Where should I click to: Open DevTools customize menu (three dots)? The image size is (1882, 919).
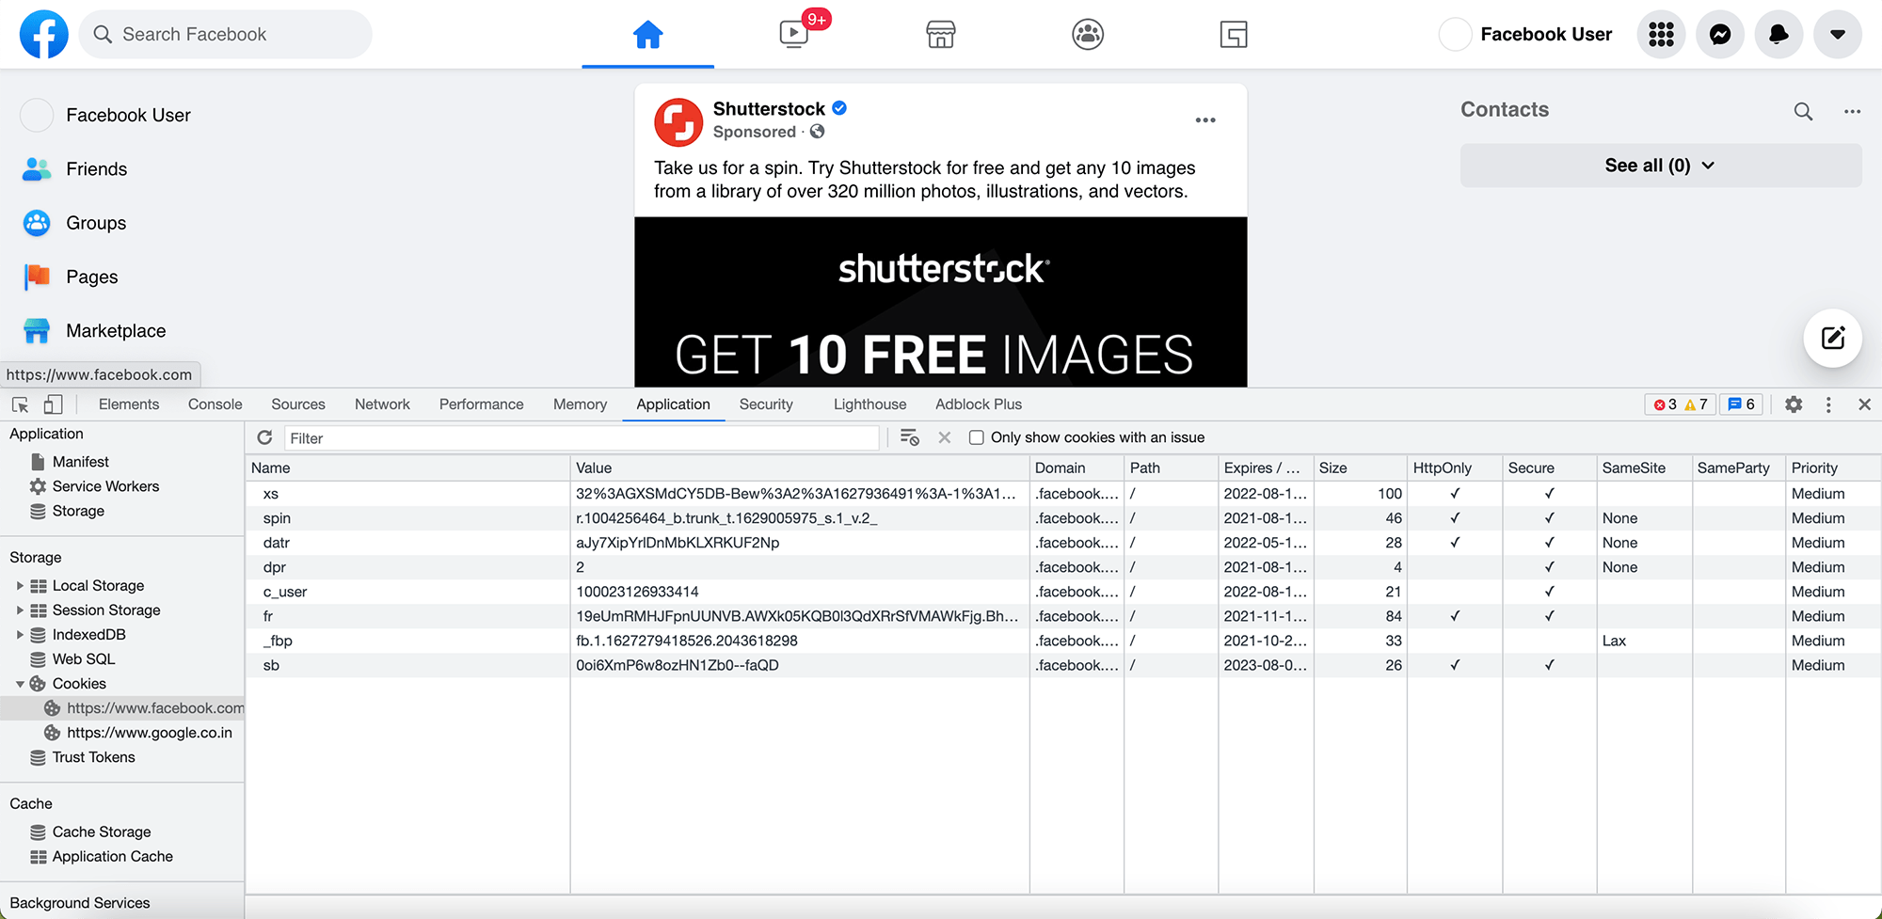pos(1828,404)
